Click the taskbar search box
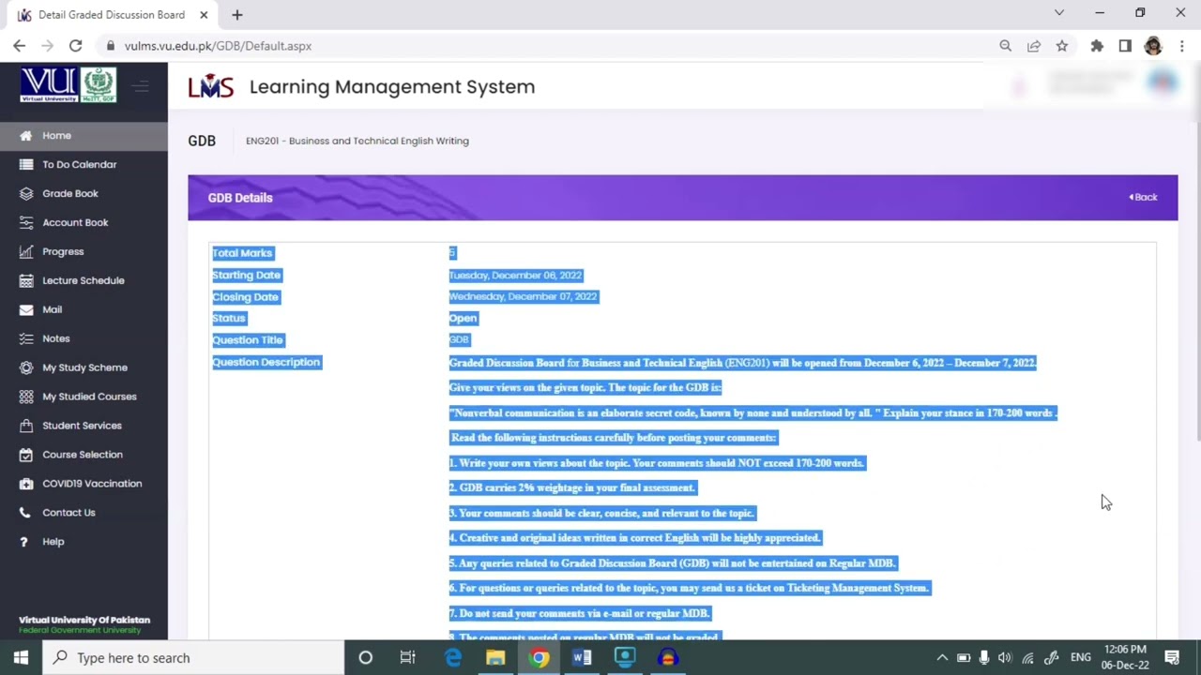1201x675 pixels. click(194, 658)
